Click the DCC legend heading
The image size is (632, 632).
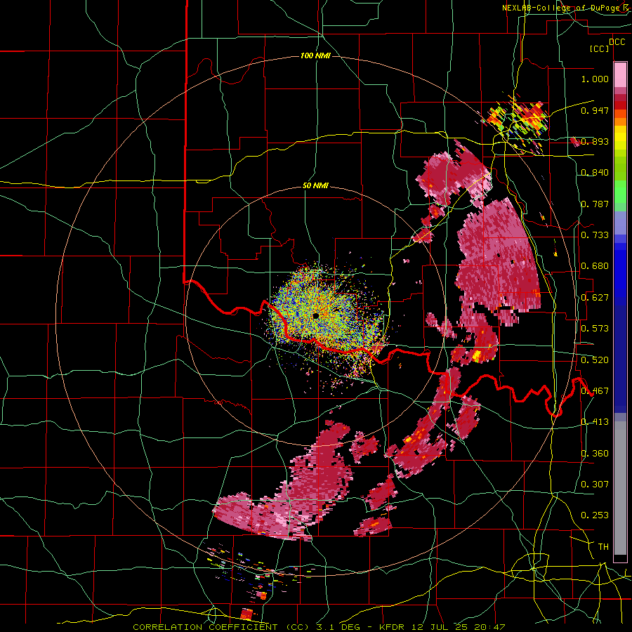tap(617, 42)
